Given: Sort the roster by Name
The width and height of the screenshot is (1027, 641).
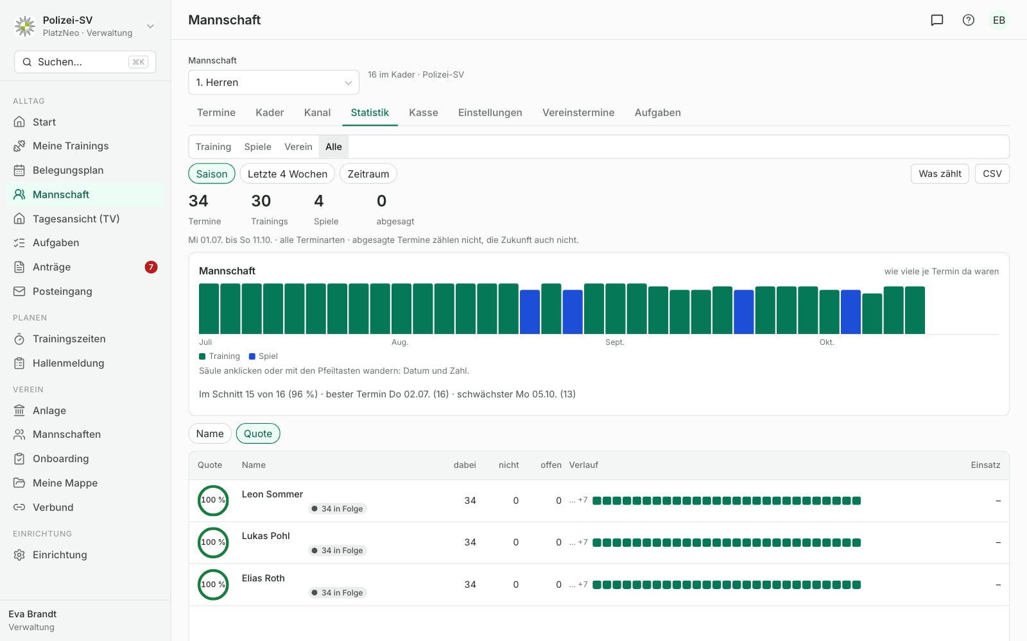Looking at the screenshot, I should coord(210,434).
